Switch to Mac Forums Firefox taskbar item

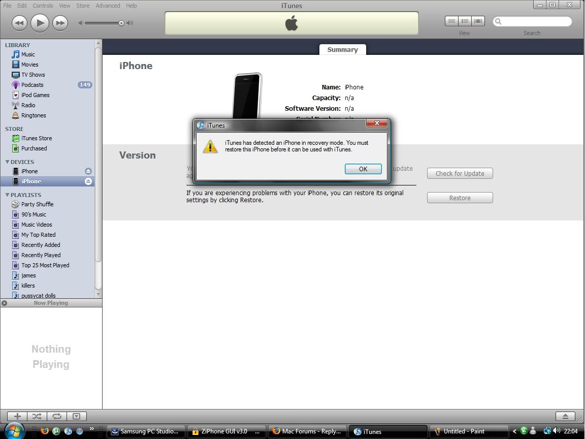[x=307, y=431]
